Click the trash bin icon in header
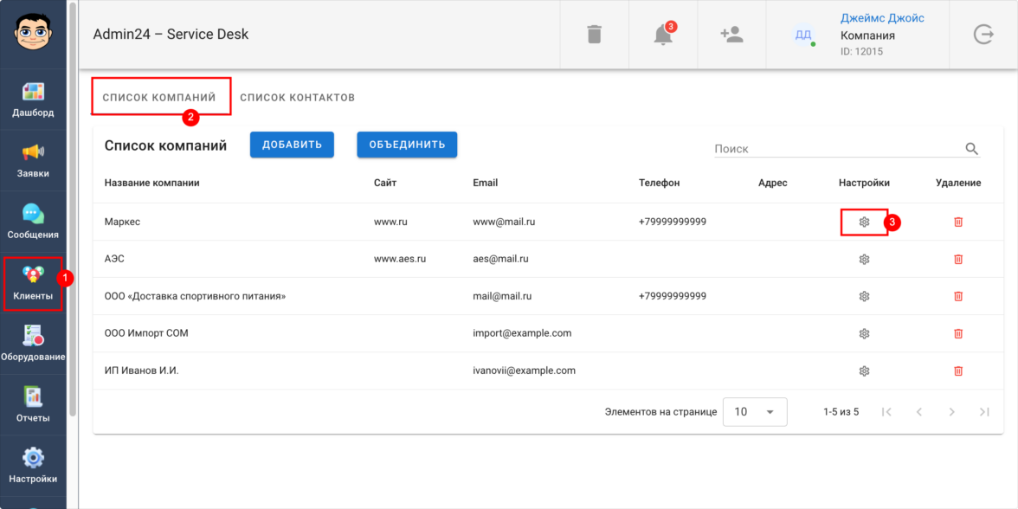This screenshot has height=509, width=1018. (594, 35)
